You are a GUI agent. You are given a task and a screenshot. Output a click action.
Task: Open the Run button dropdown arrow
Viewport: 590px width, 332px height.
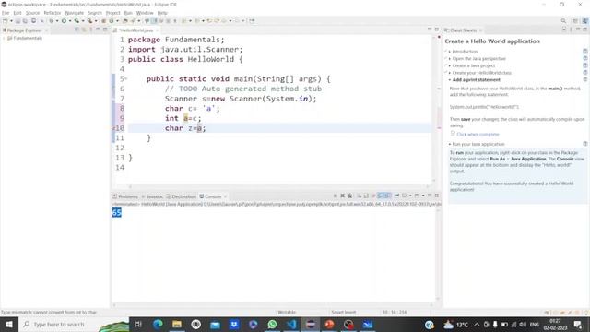70,20
